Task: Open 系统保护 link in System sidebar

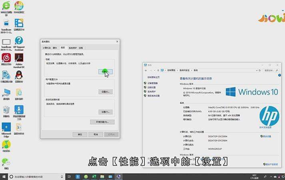Action: 151,92
